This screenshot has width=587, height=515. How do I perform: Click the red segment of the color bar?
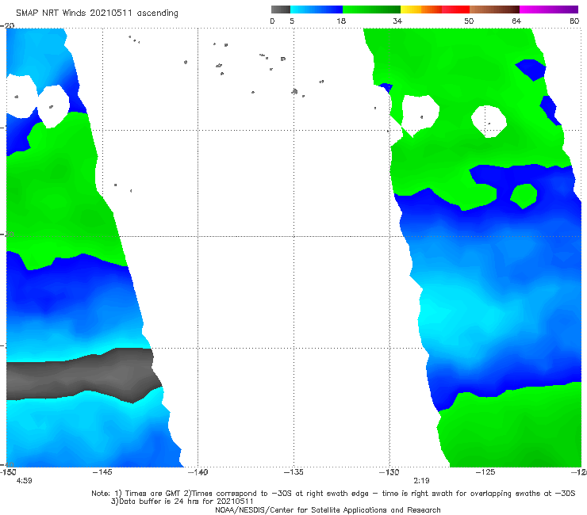click(455, 10)
